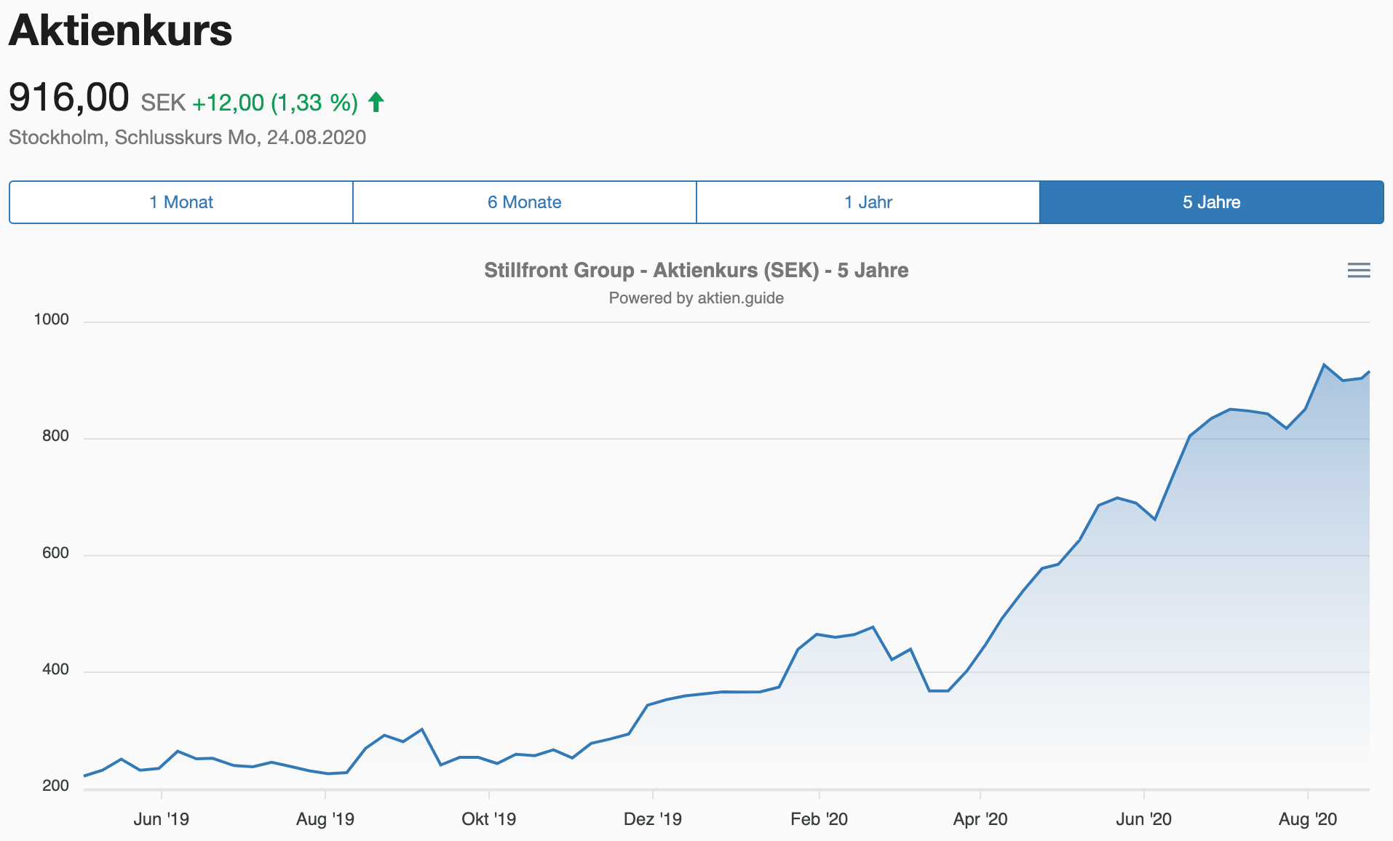1393x841 pixels.
Task: Click the Okt '19 x-axis label
Action: click(x=489, y=819)
